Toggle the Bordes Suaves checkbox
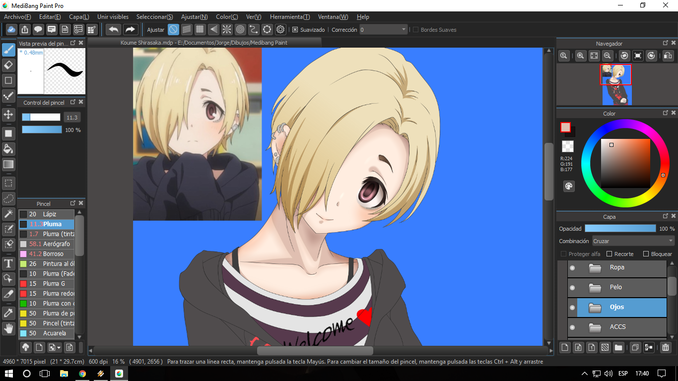 point(416,30)
